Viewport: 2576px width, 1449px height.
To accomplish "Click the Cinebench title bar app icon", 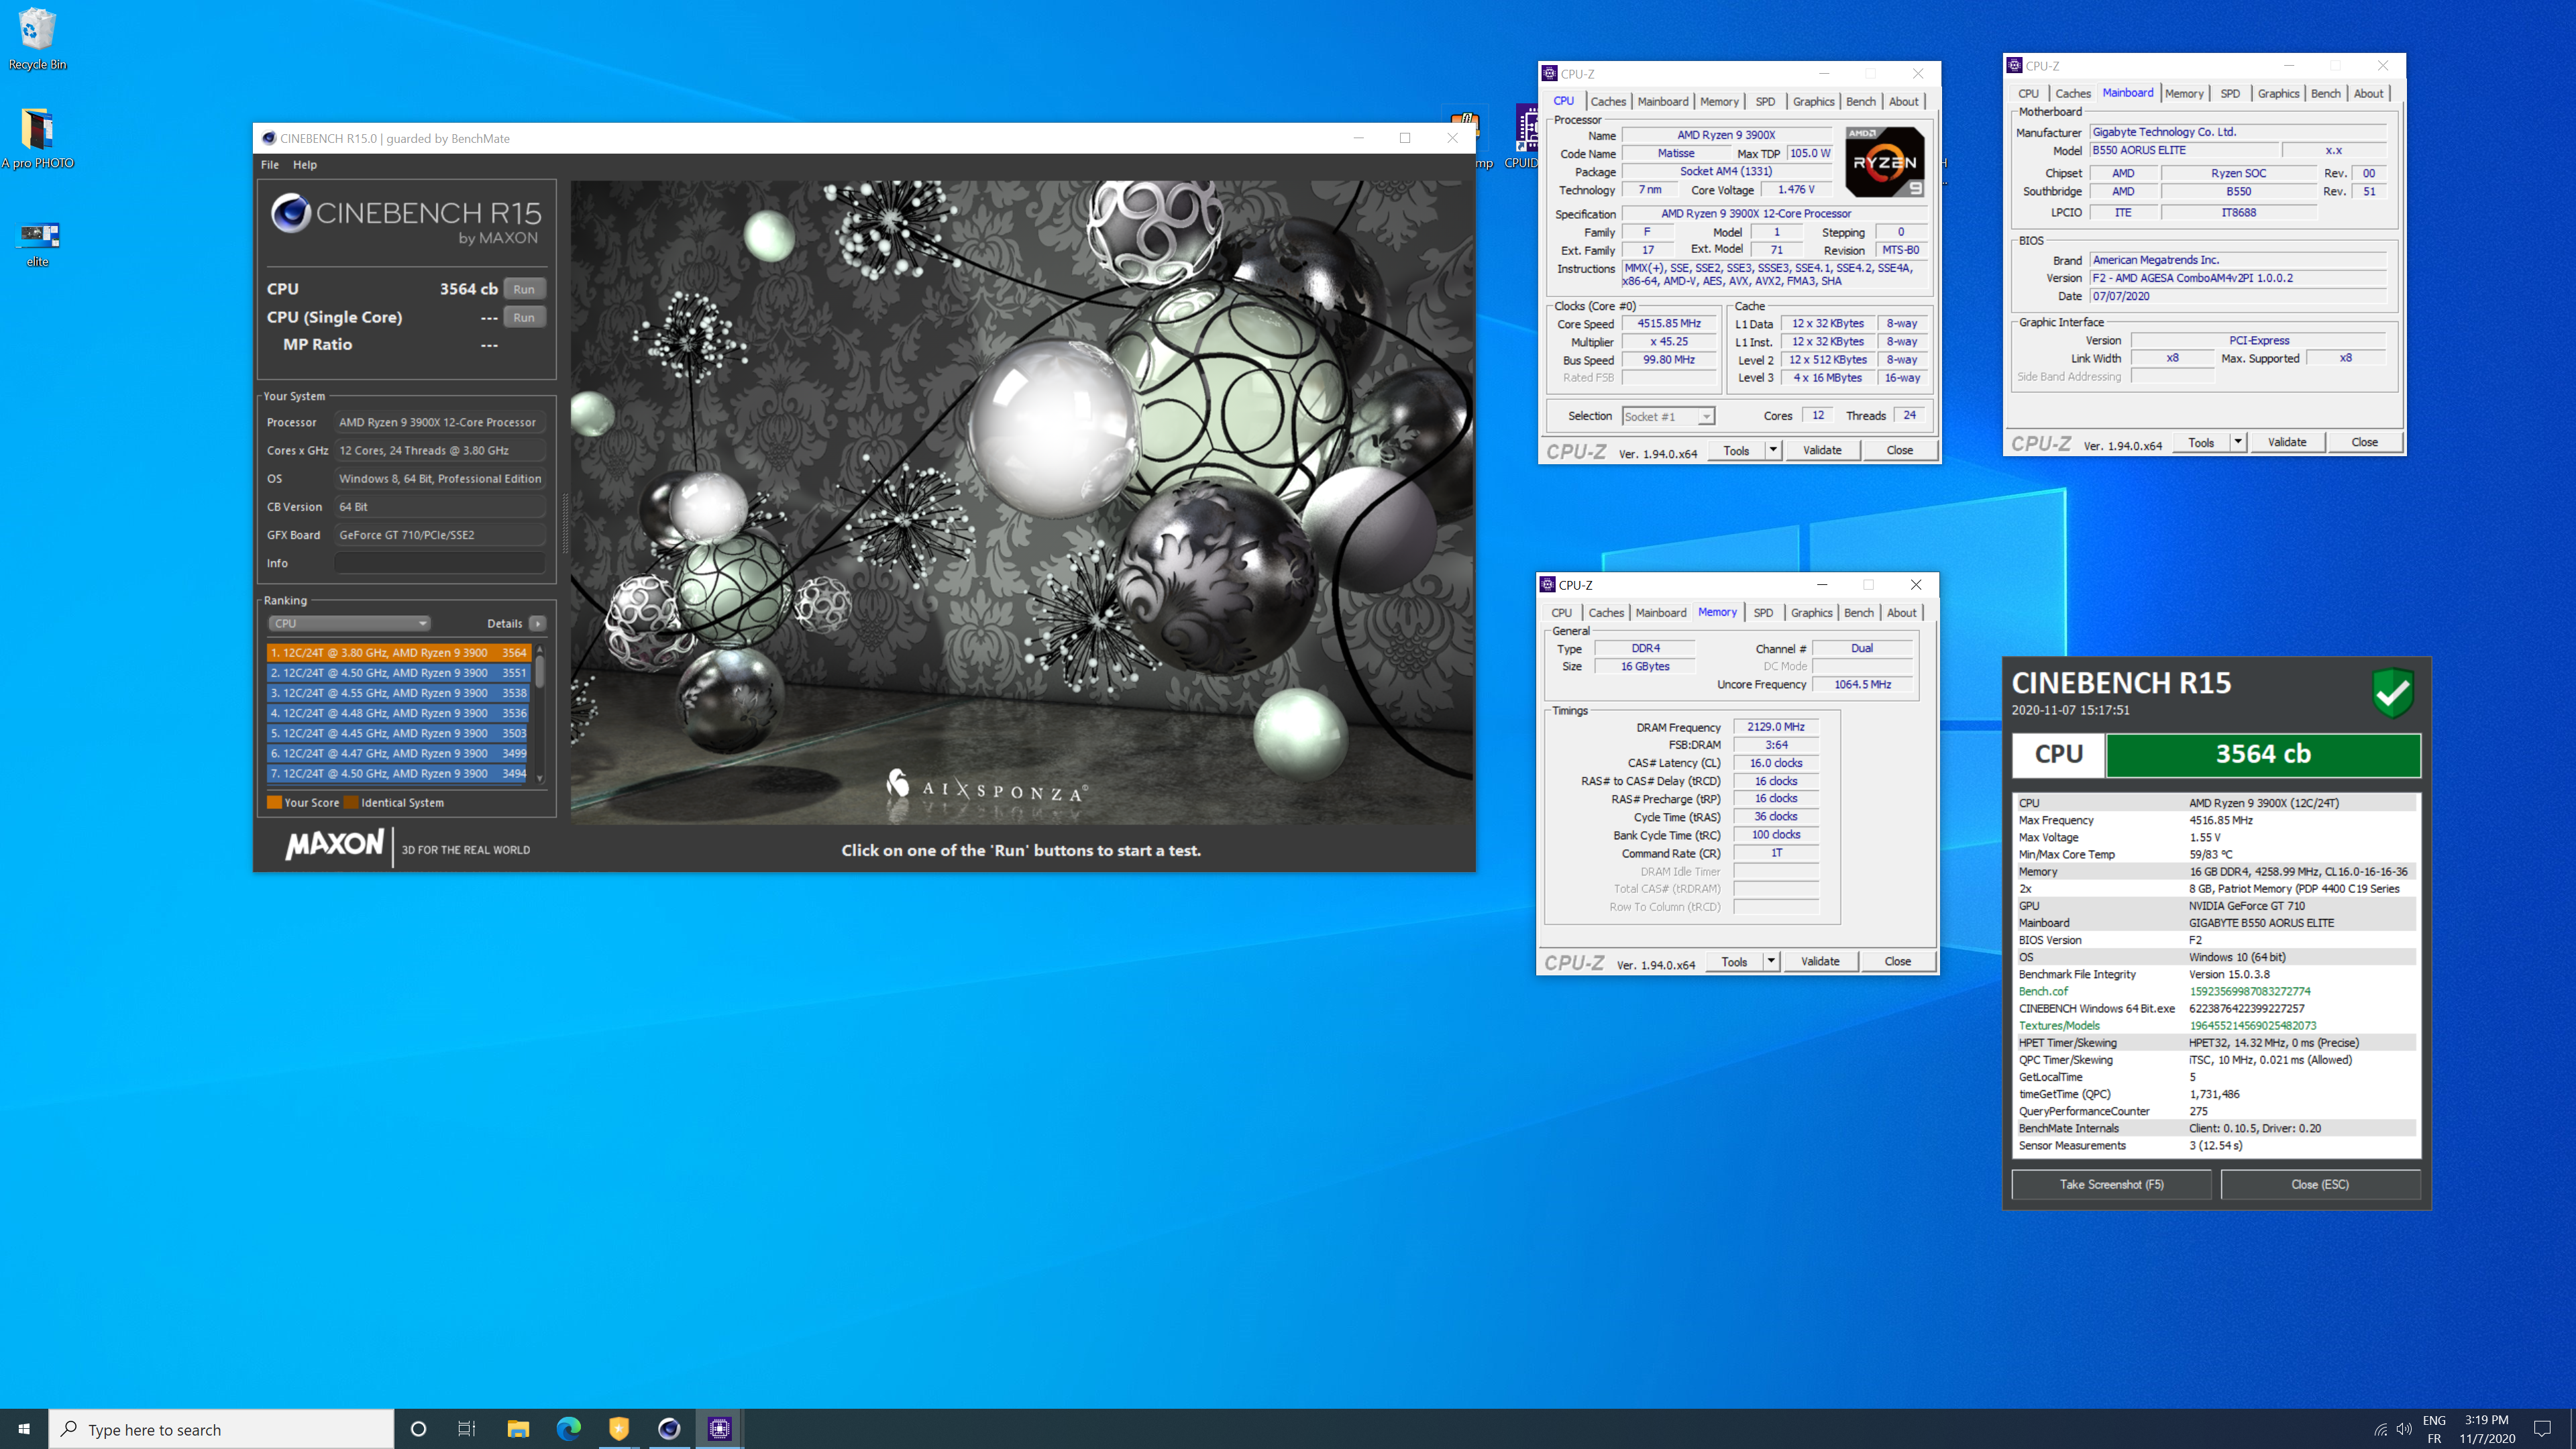I will pyautogui.click(x=268, y=138).
